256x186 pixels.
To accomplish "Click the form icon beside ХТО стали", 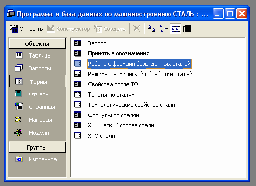I will click(77, 135).
